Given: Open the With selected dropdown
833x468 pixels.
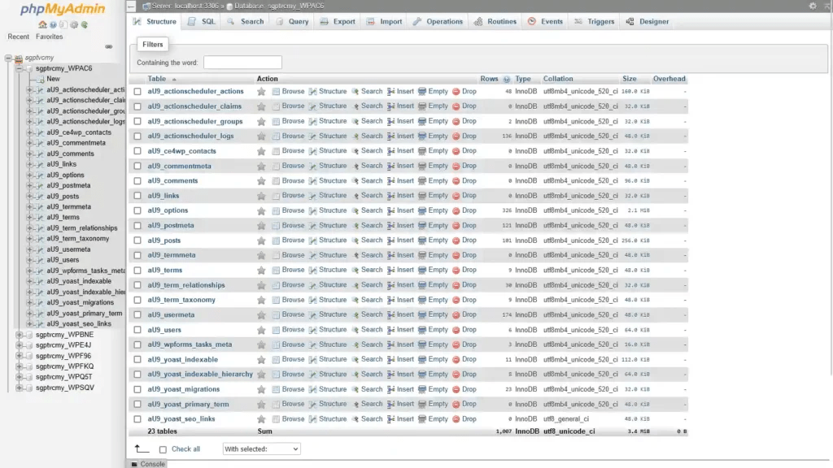Looking at the screenshot, I should tap(261, 448).
